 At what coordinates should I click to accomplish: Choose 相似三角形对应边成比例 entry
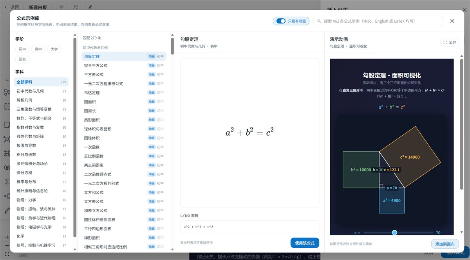124,247
